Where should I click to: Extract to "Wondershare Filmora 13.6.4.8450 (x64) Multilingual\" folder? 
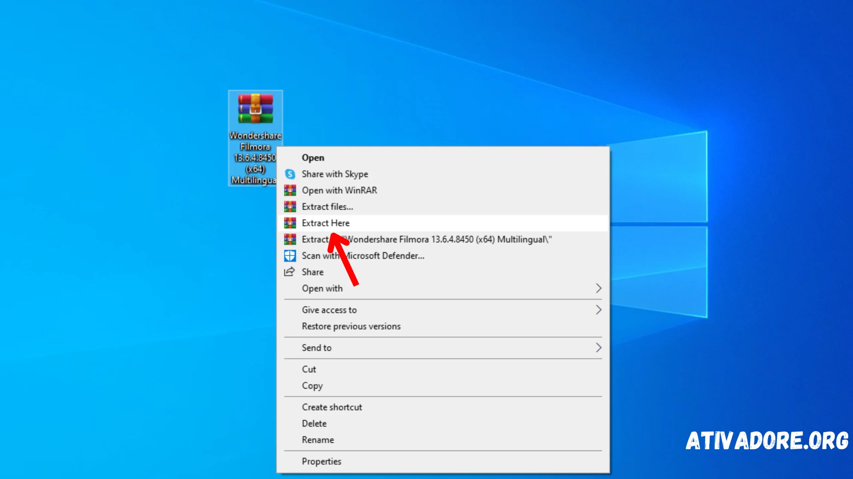pos(443,239)
